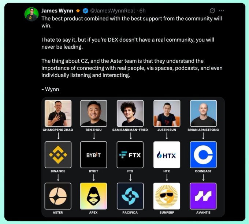The height and width of the screenshot is (224, 249).
Task: Click the Coinbase logo tile
Action: pos(203,155)
